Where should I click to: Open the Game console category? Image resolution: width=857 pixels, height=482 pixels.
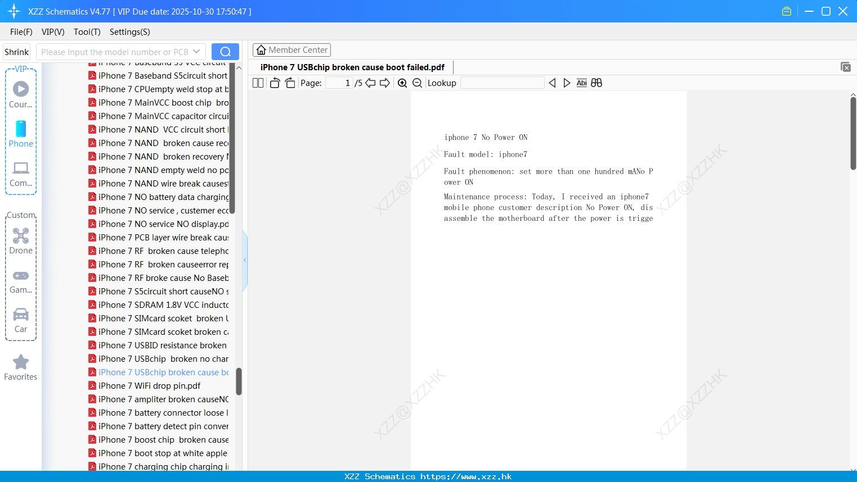[21, 281]
